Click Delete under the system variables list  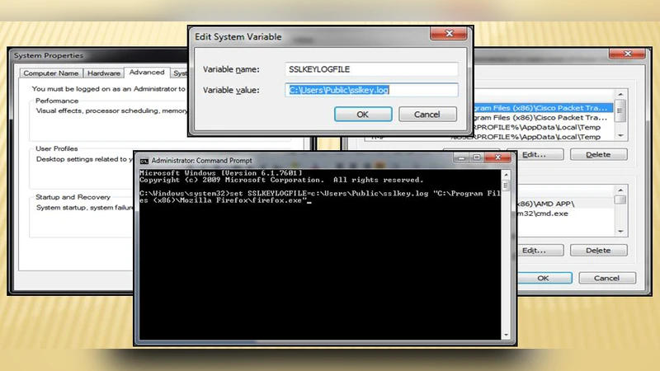tap(598, 250)
